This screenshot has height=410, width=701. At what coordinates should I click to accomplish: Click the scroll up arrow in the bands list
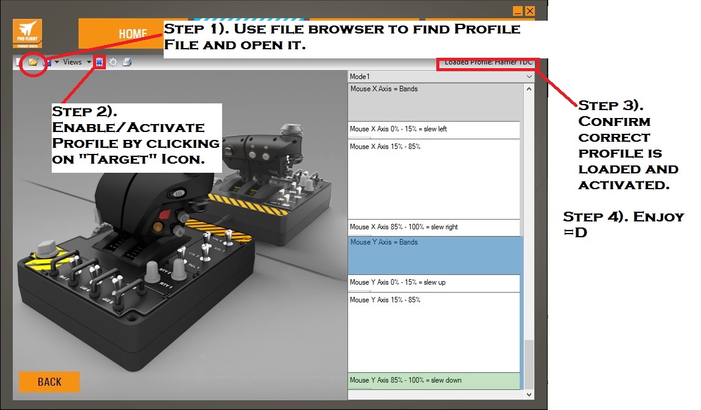coord(528,89)
